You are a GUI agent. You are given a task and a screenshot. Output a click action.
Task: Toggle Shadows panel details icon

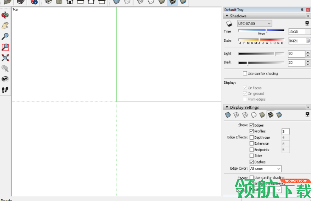(307, 24)
